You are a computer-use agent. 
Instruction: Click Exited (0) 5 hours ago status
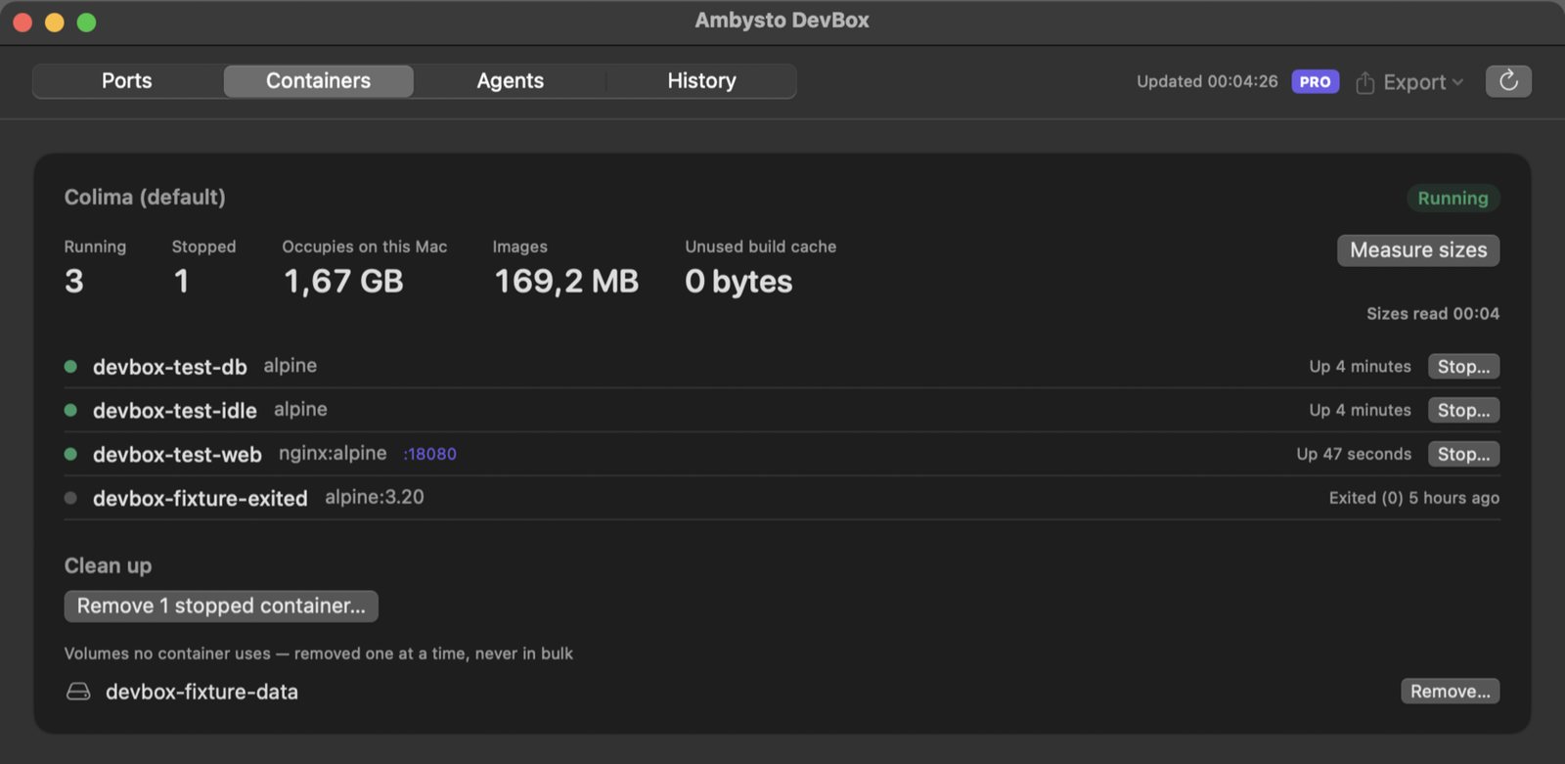(1413, 498)
